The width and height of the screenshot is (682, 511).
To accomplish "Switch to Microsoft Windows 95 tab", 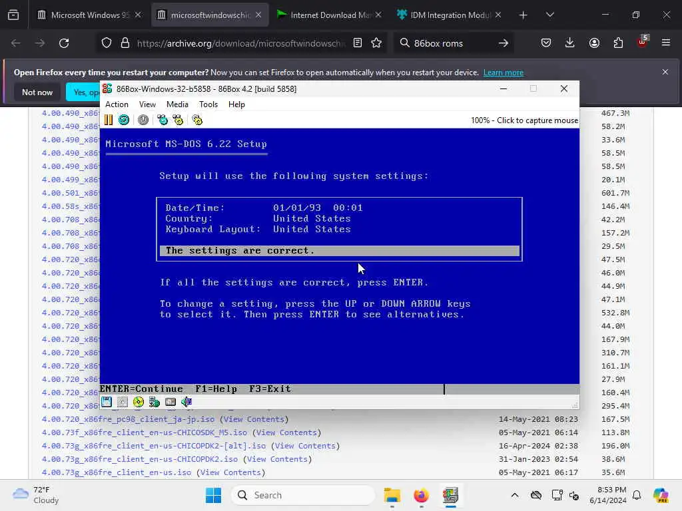I will click(x=89, y=15).
